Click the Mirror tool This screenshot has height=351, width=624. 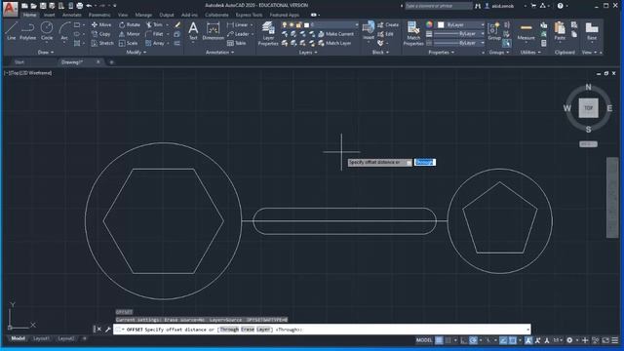coord(130,34)
